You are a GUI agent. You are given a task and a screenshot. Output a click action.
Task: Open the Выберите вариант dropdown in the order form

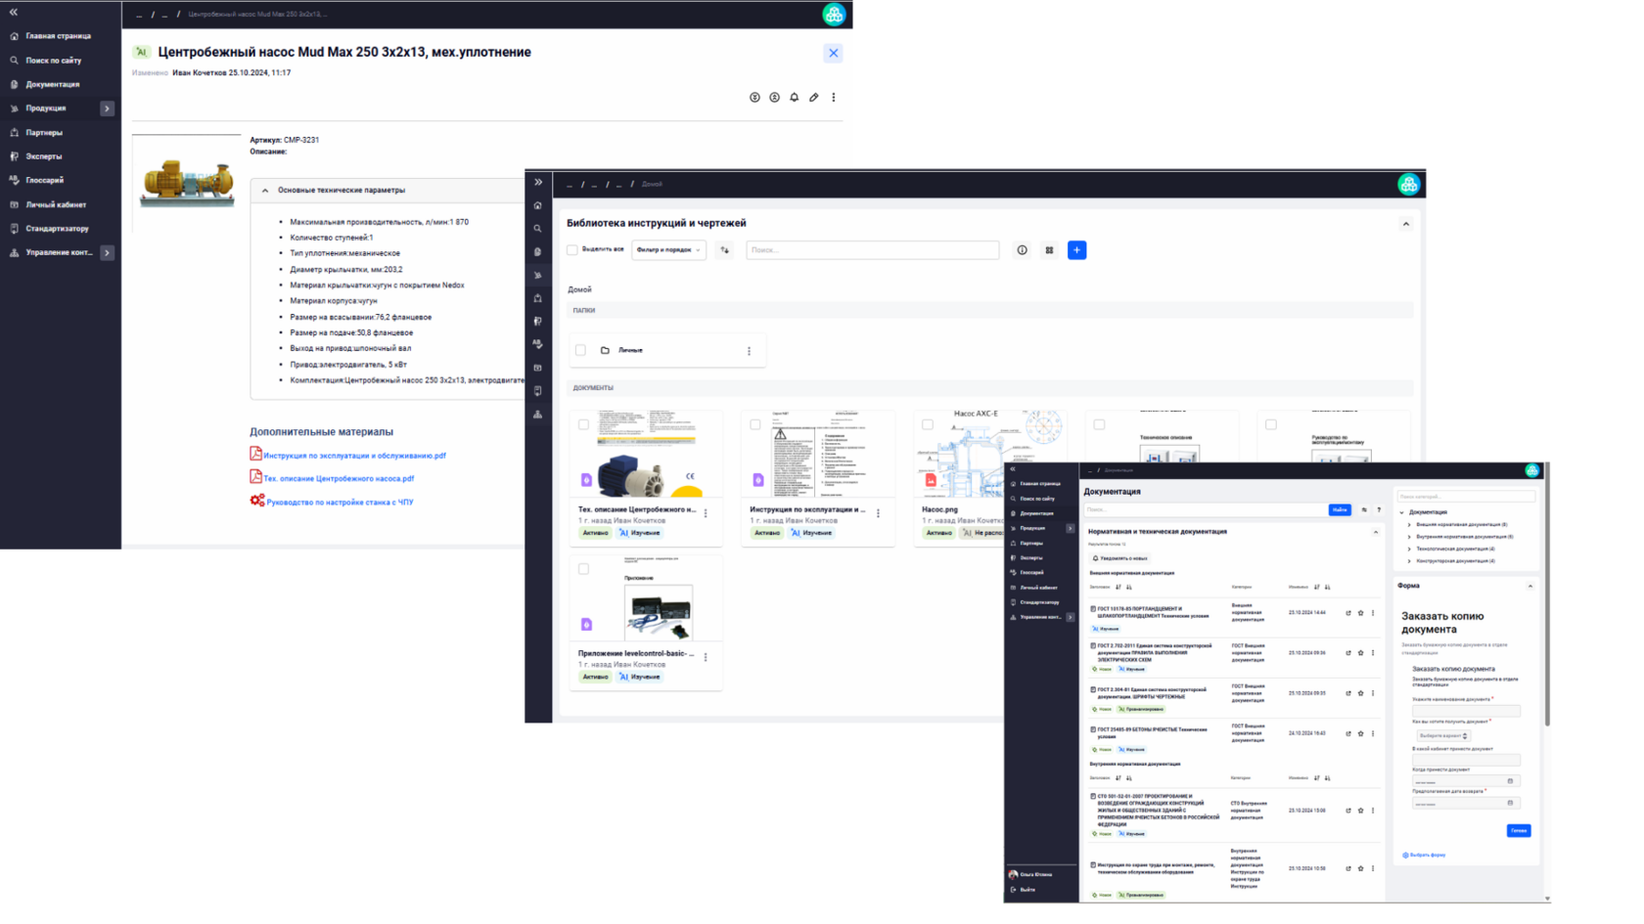pyautogui.click(x=1442, y=736)
